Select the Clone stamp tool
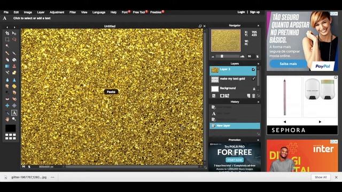This screenshot has width=342, height=192. [14, 66]
